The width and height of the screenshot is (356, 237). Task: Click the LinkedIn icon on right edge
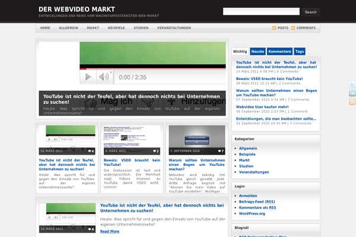352,93
